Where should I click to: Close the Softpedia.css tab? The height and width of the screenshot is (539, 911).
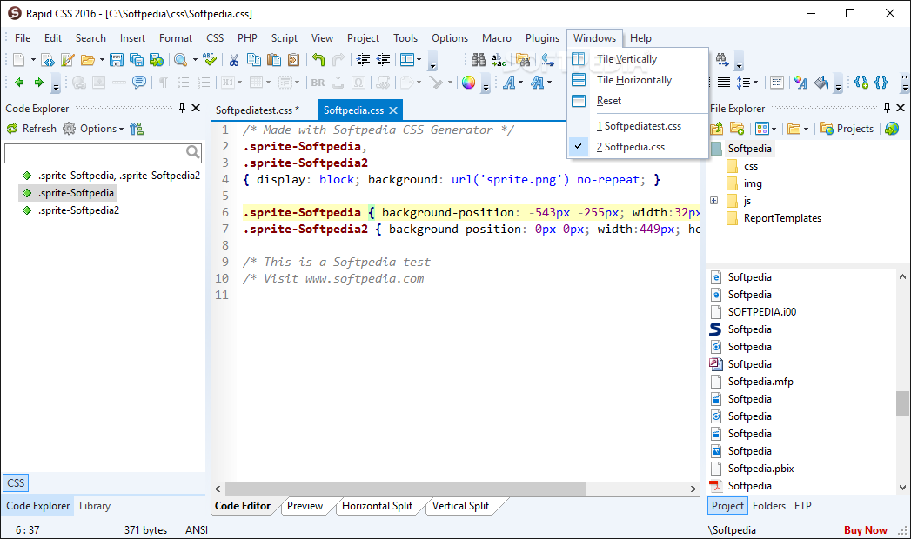pos(393,110)
